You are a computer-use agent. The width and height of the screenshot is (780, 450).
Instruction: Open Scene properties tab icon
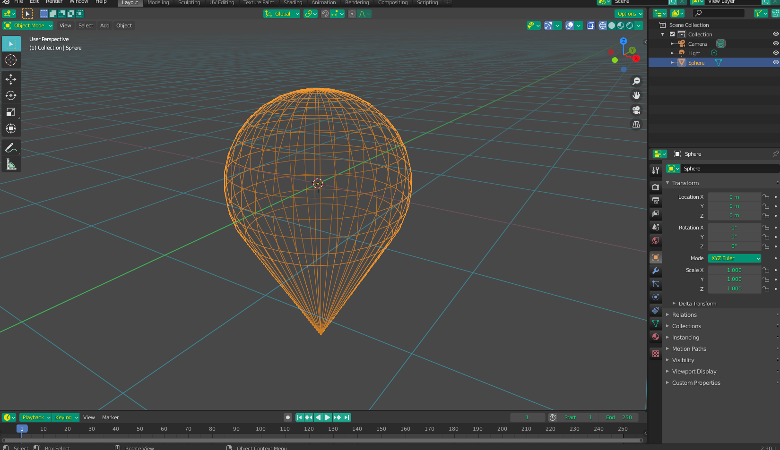click(x=656, y=227)
